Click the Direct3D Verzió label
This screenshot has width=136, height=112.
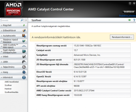pos(44,72)
